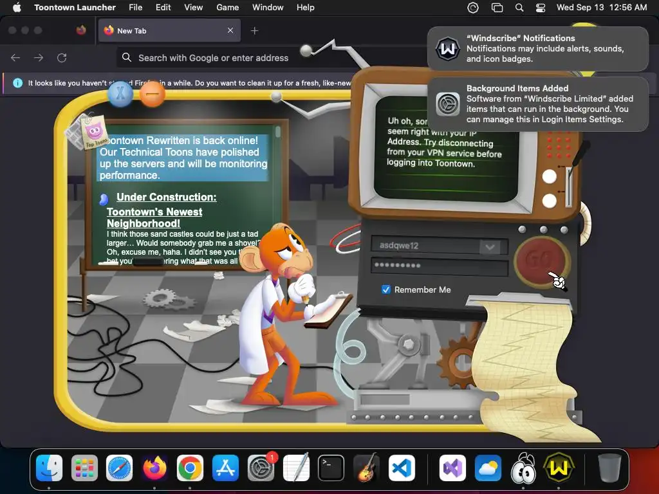Launch Google Chrome from the Dock
The height and width of the screenshot is (494, 659).
tap(190, 468)
